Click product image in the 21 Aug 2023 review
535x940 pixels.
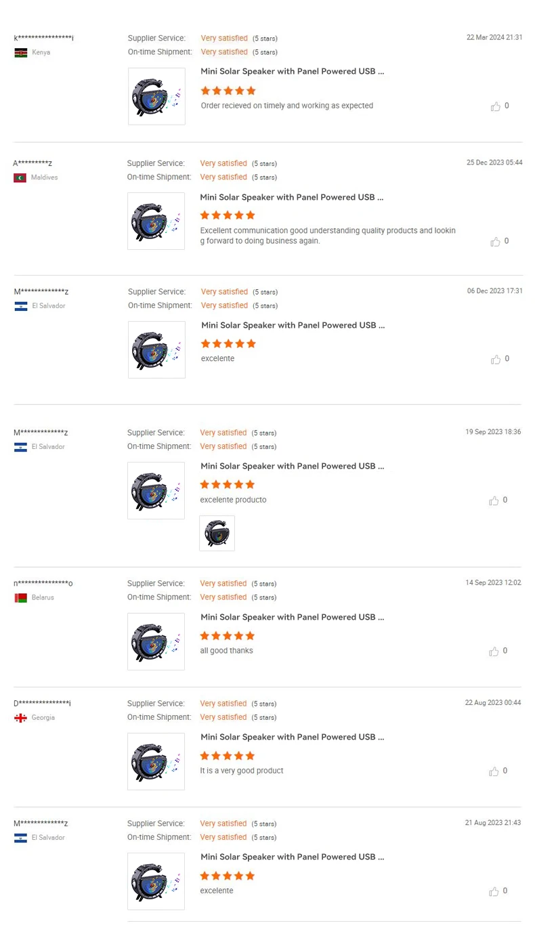(x=156, y=881)
